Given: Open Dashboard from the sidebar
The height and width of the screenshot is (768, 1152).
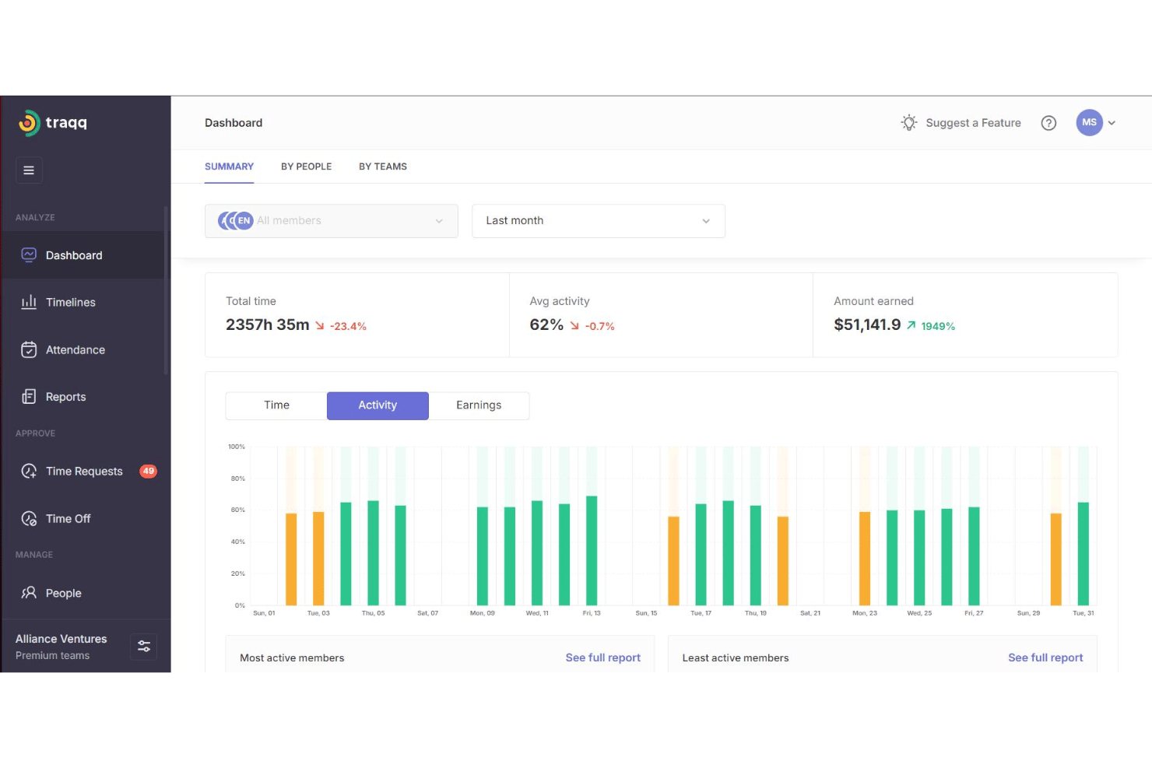Looking at the screenshot, I should point(83,255).
